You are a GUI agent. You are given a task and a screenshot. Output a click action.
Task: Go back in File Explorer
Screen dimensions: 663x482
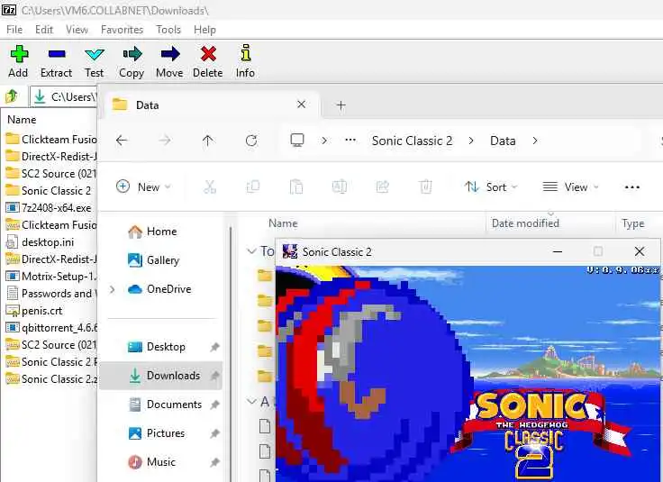(x=122, y=141)
